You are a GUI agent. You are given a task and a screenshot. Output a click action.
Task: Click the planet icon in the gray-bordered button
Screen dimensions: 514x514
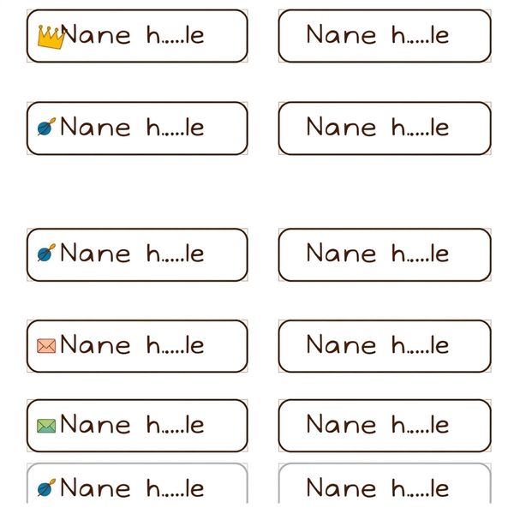46,489
